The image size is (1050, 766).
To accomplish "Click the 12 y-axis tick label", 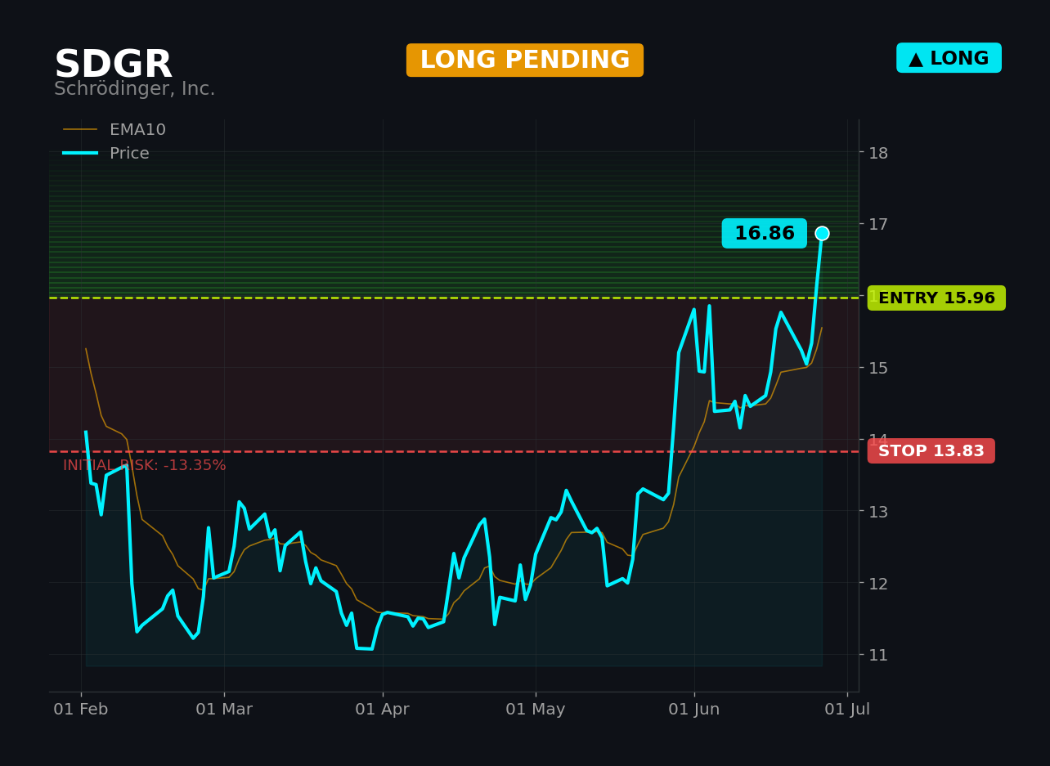I will click(878, 584).
